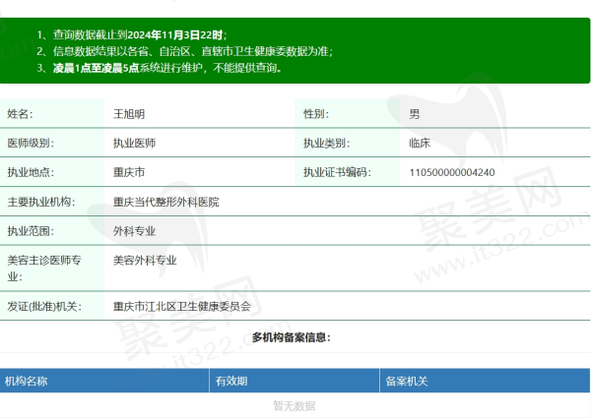The height and width of the screenshot is (419, 591).
Task: Click the 执业证书编码 label
Action: click(x=337, y=172)
